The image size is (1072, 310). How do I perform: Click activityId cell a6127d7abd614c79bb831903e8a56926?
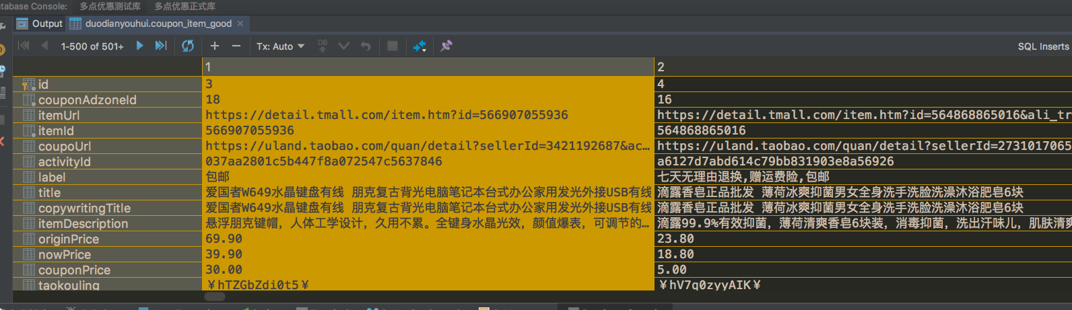pos(863,161)
